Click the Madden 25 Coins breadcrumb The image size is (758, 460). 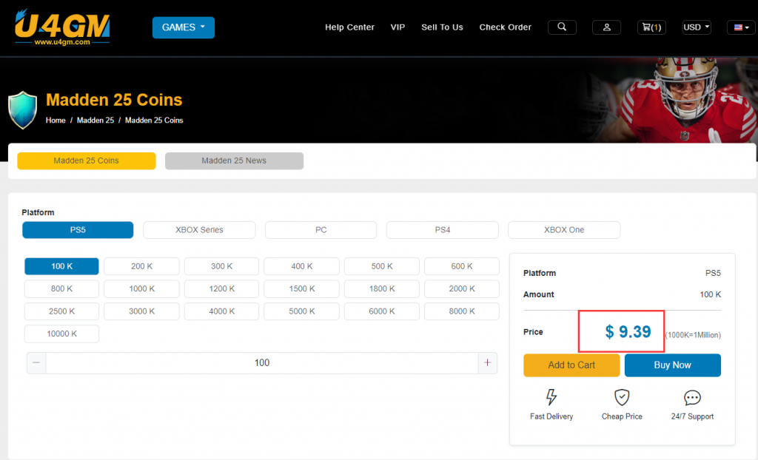(x=154, y=121)
